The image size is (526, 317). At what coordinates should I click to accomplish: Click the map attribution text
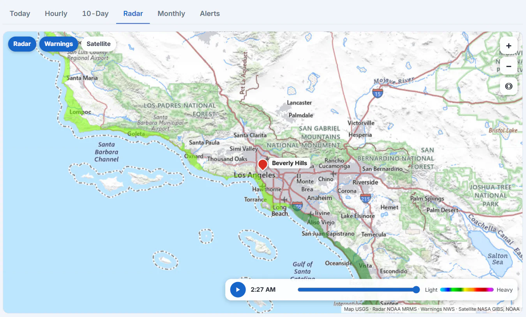pos(432,309)
